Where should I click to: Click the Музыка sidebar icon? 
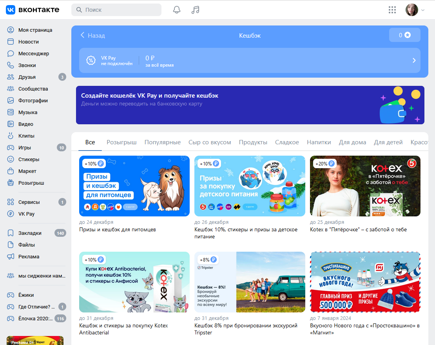point(11,113)
